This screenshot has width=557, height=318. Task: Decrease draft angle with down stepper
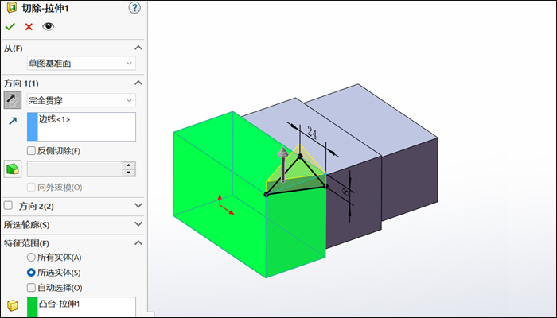(129, 173)
